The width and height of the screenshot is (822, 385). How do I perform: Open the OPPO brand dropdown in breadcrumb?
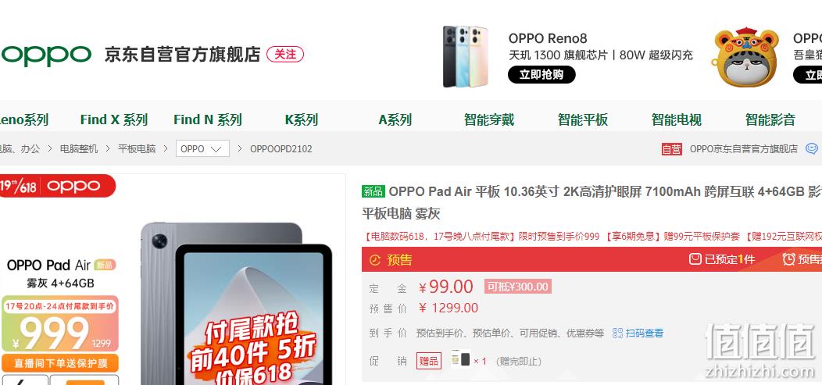(x=202, y=148)
